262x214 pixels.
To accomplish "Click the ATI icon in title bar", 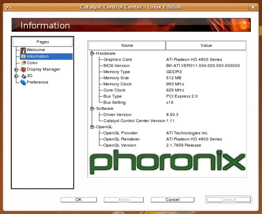I will click(8, 7).
